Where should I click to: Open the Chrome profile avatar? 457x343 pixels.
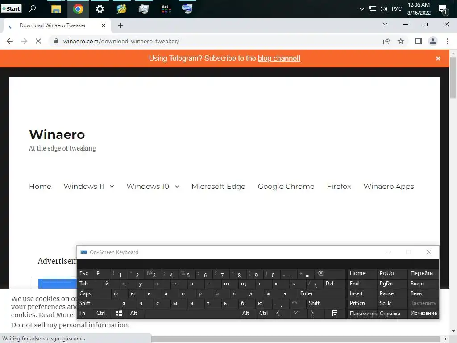pyautogui.click(x=433, y=41)
